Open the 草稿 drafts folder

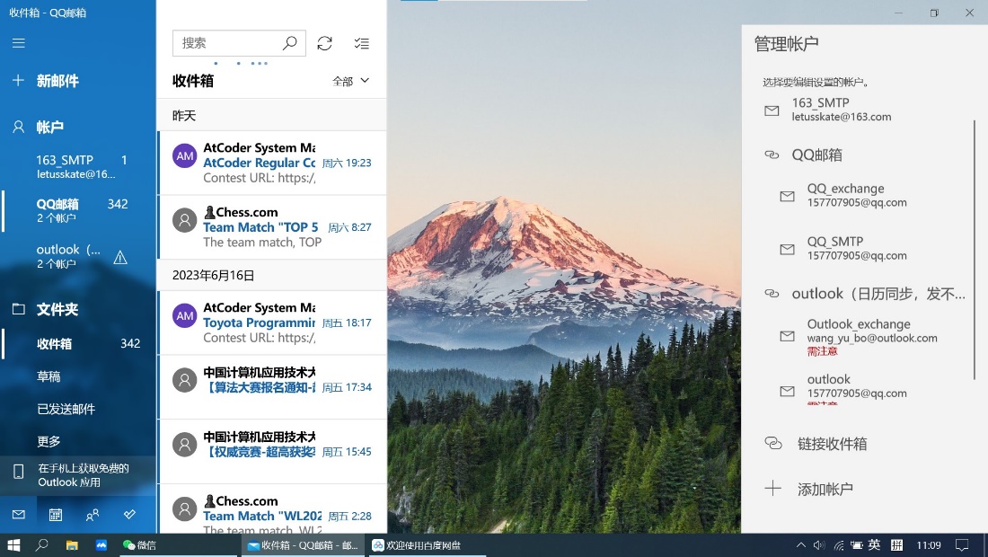(x=78, y=376)
